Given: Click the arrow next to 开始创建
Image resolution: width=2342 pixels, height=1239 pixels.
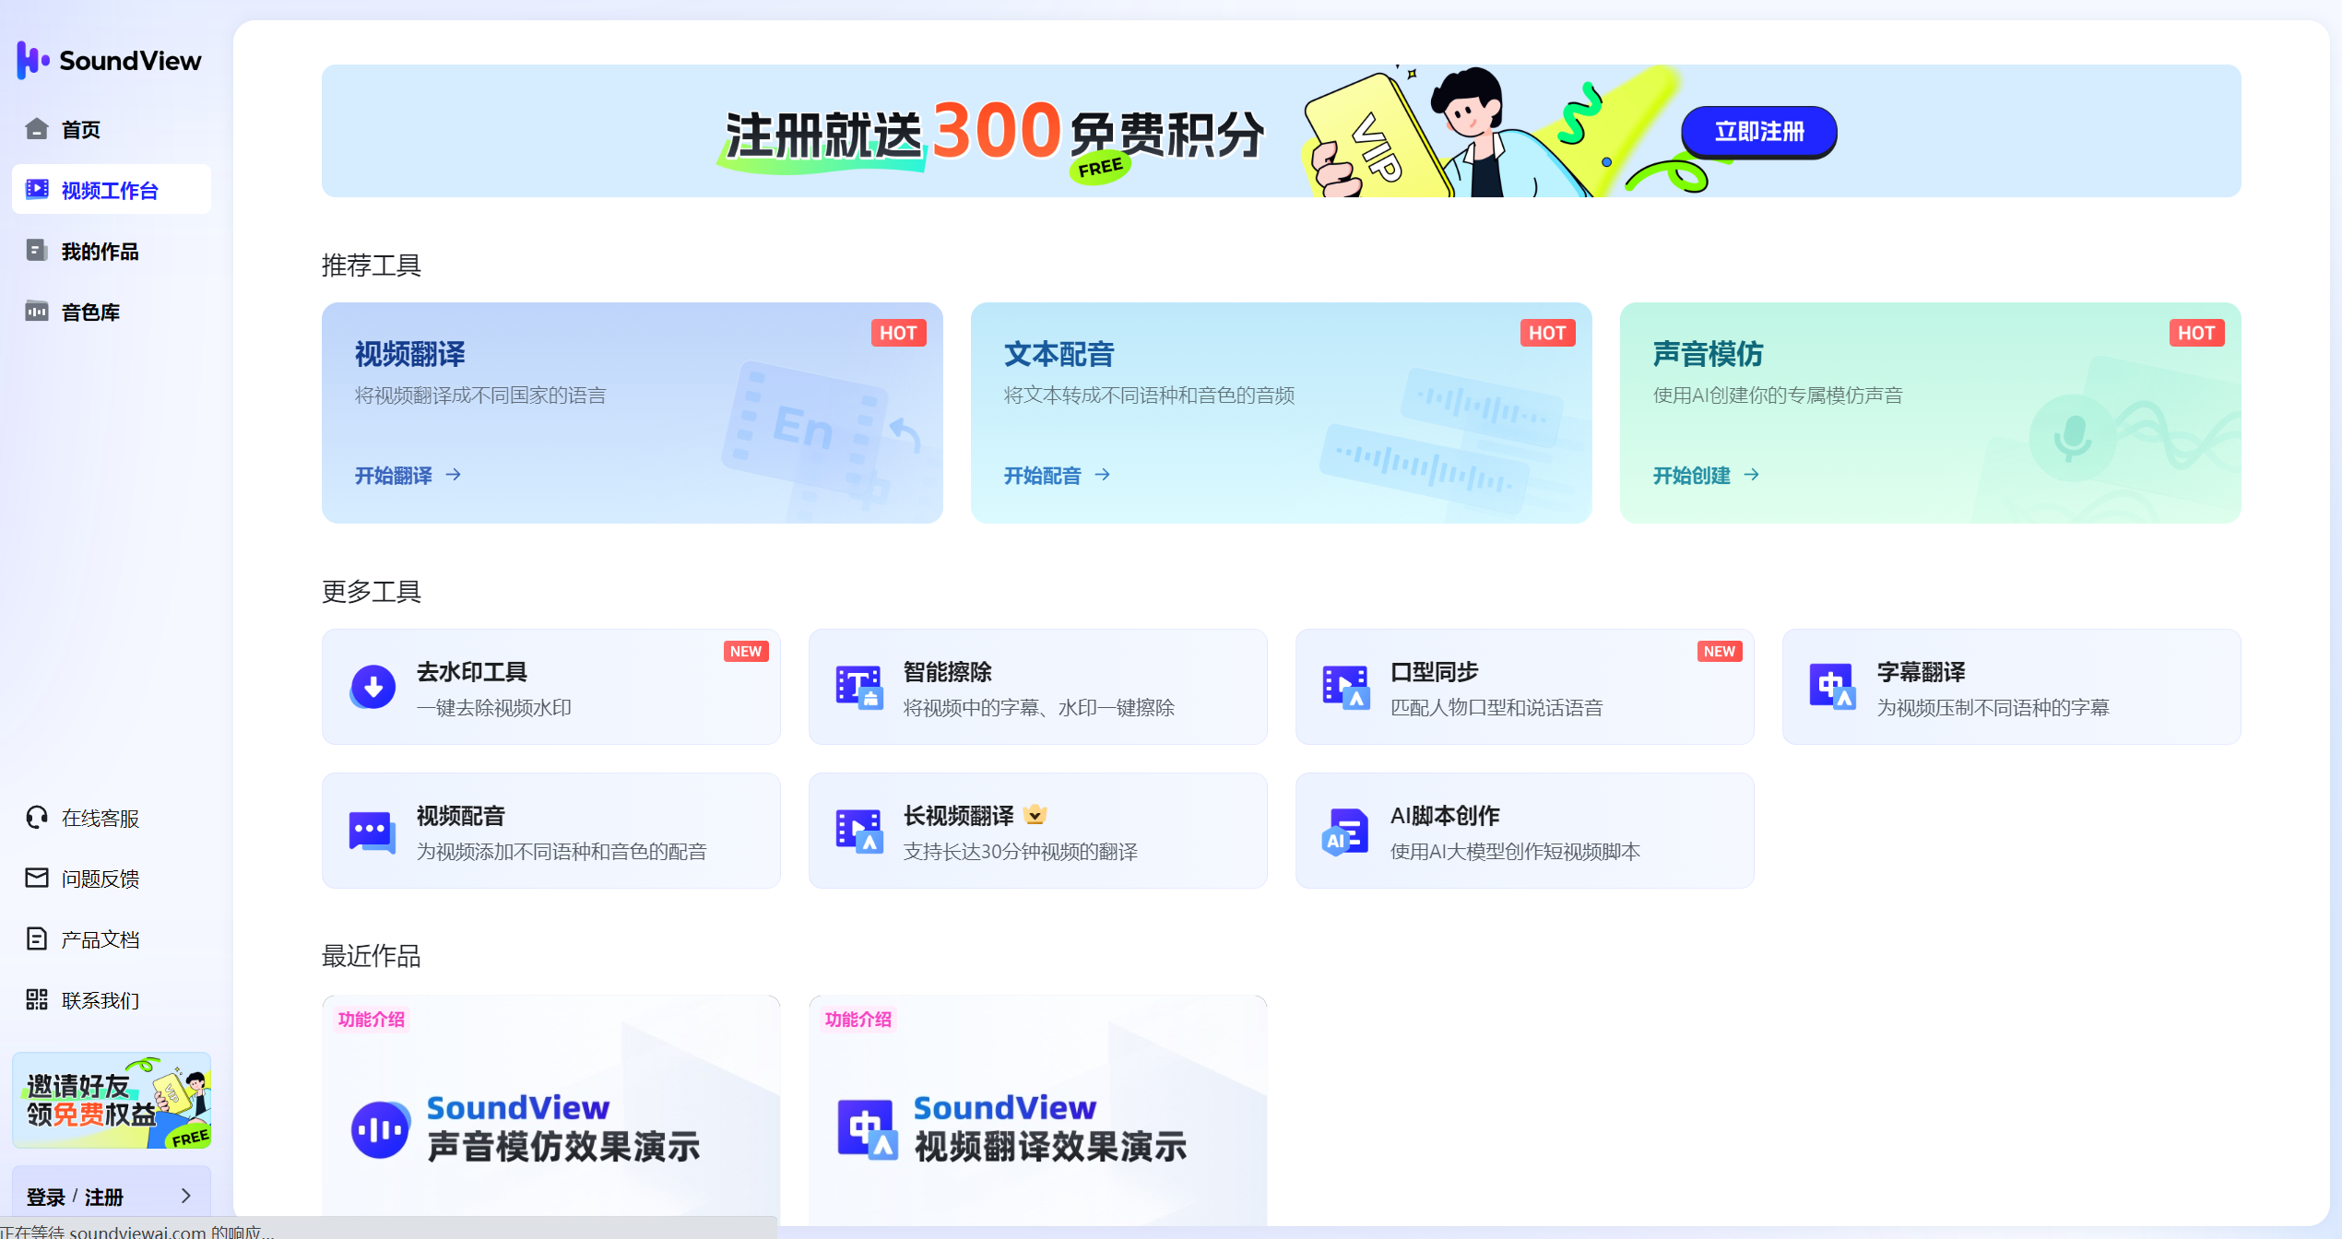Looking at the screenshot, I should point(1752,475).
